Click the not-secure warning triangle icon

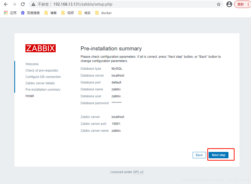[x=33, y=4]
